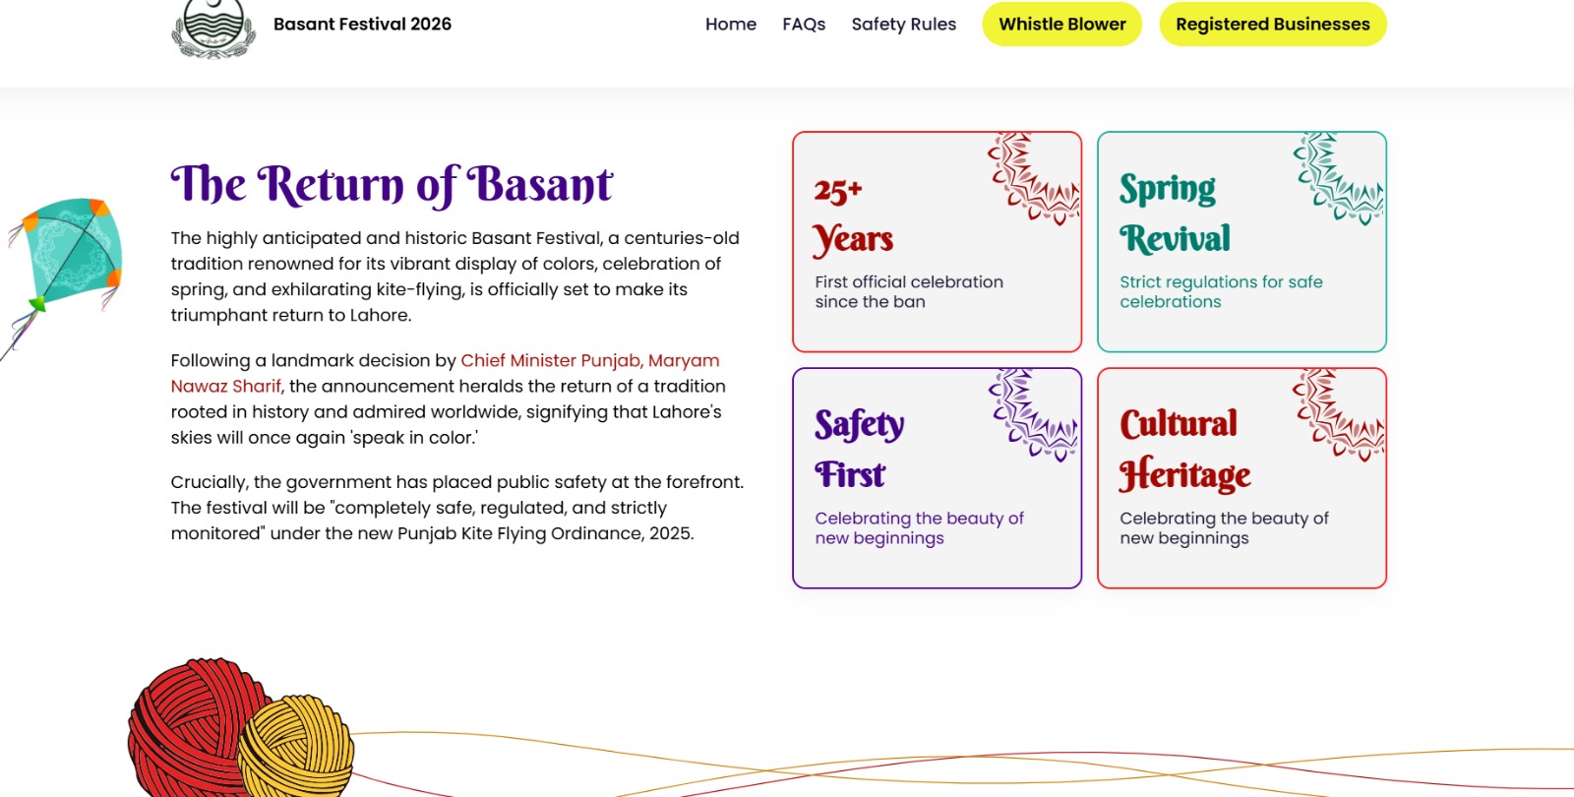Open the Registered Businesses button

1272,24
